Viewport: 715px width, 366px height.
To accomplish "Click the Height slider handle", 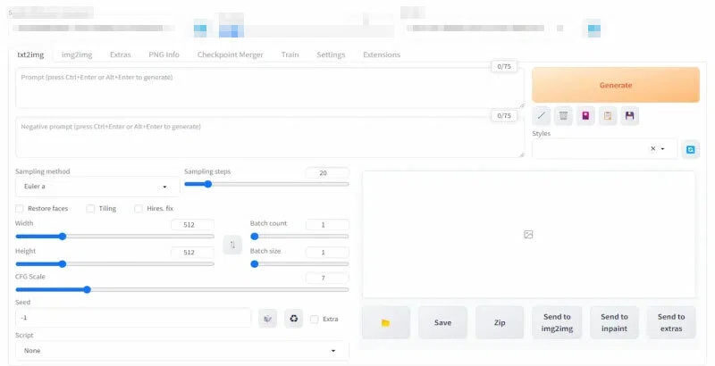I will tap(63, 264).
